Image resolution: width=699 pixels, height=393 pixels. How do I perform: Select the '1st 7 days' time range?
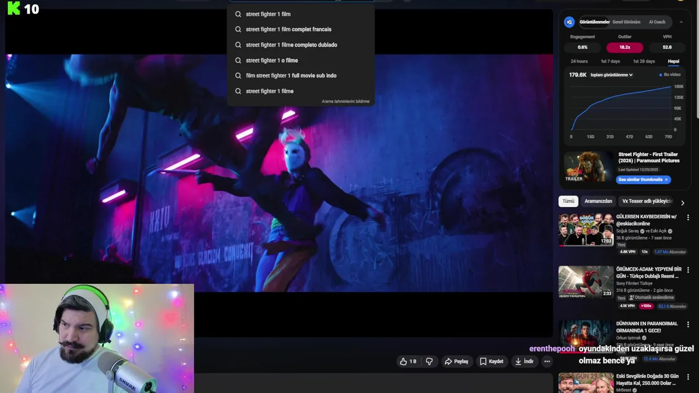tap(610, 62)
